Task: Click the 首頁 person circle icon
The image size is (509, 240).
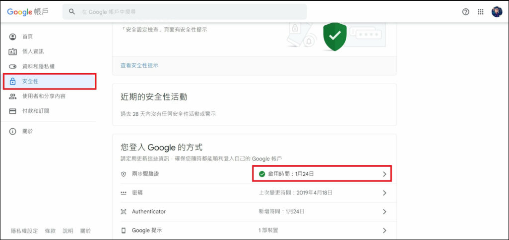Action: coord(13,37)
